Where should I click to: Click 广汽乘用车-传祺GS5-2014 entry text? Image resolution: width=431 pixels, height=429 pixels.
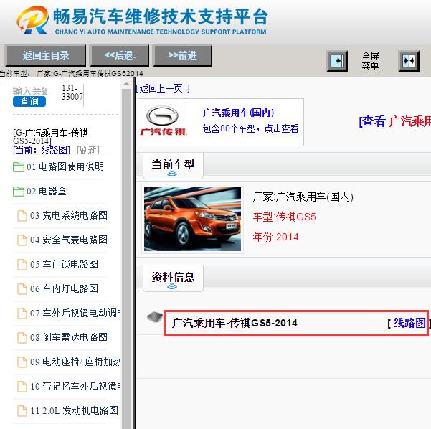click(x=235, y=323)
